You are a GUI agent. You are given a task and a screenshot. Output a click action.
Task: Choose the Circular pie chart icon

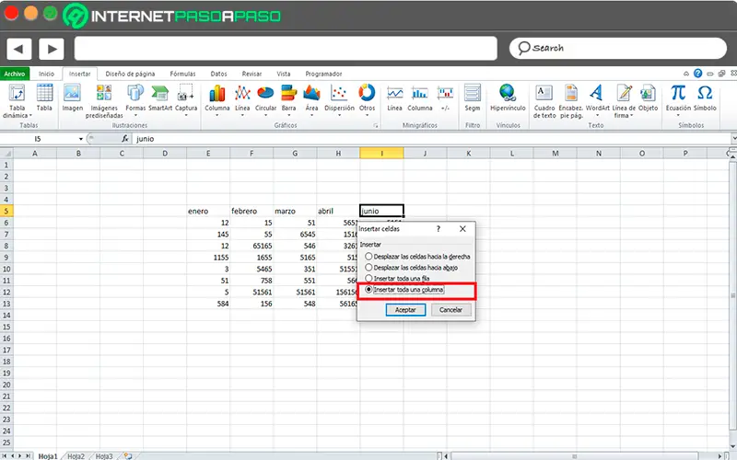click(x=265, y=94)
